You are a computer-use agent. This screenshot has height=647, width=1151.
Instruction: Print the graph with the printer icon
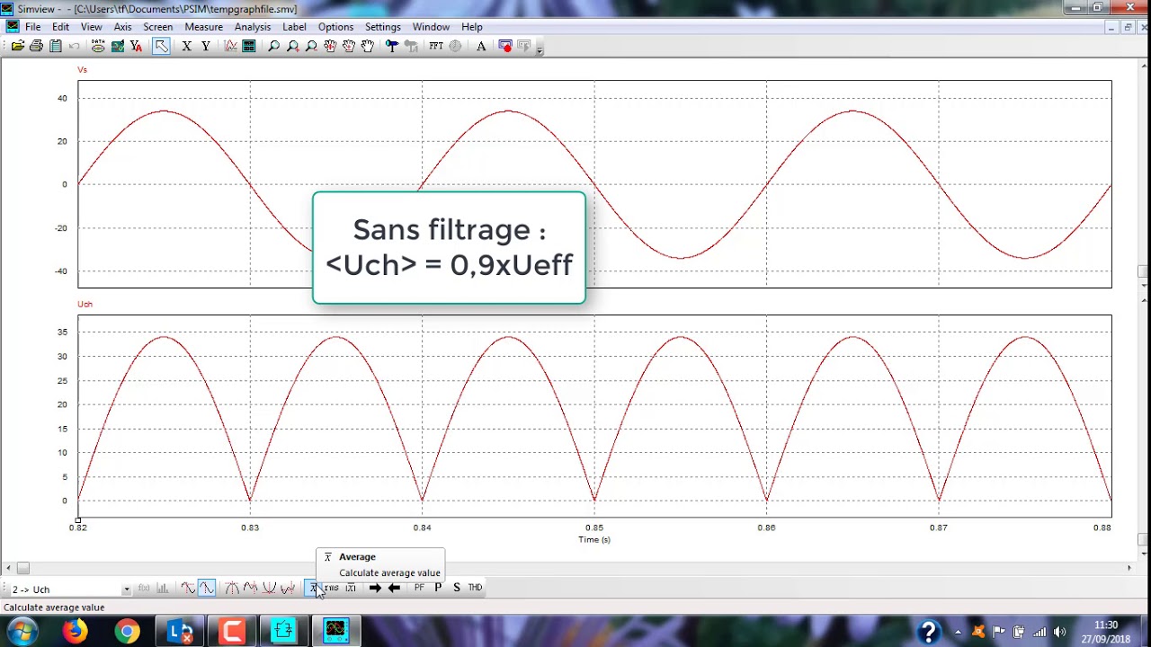coord(37,46)
